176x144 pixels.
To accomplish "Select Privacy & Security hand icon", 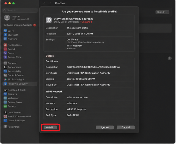I will (5, 84).
